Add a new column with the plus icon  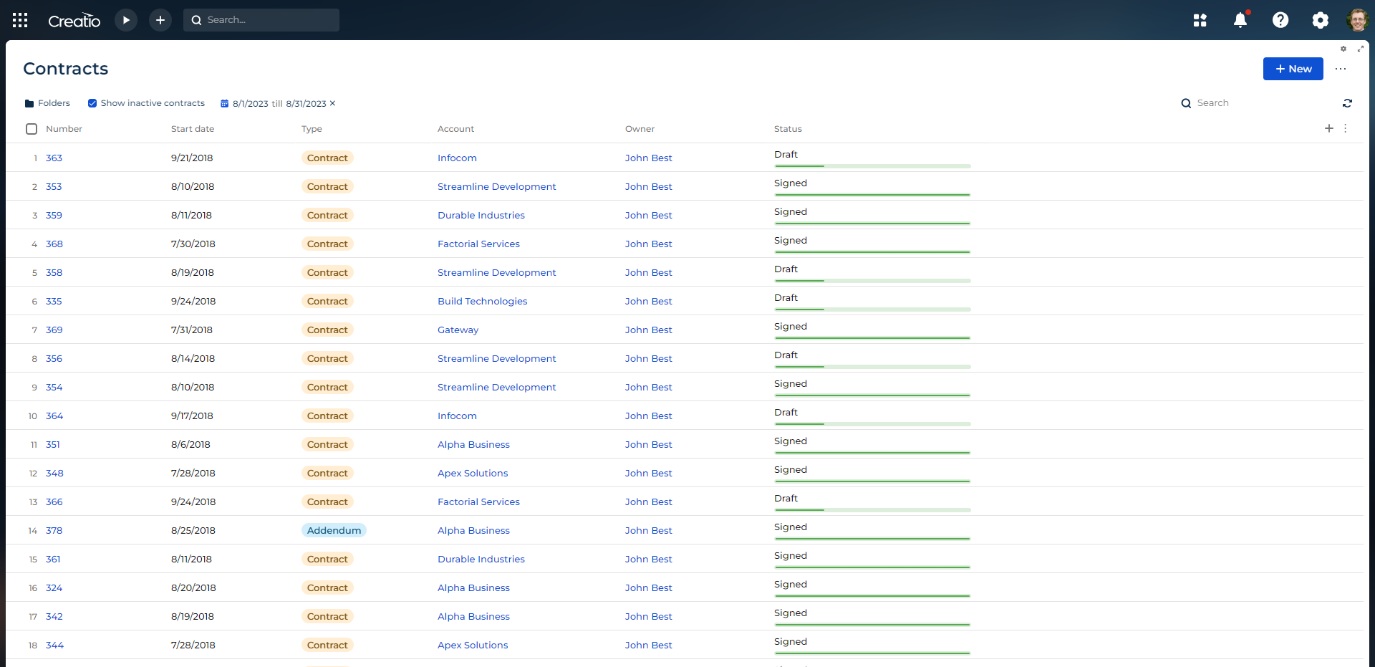pos(1329,129)
